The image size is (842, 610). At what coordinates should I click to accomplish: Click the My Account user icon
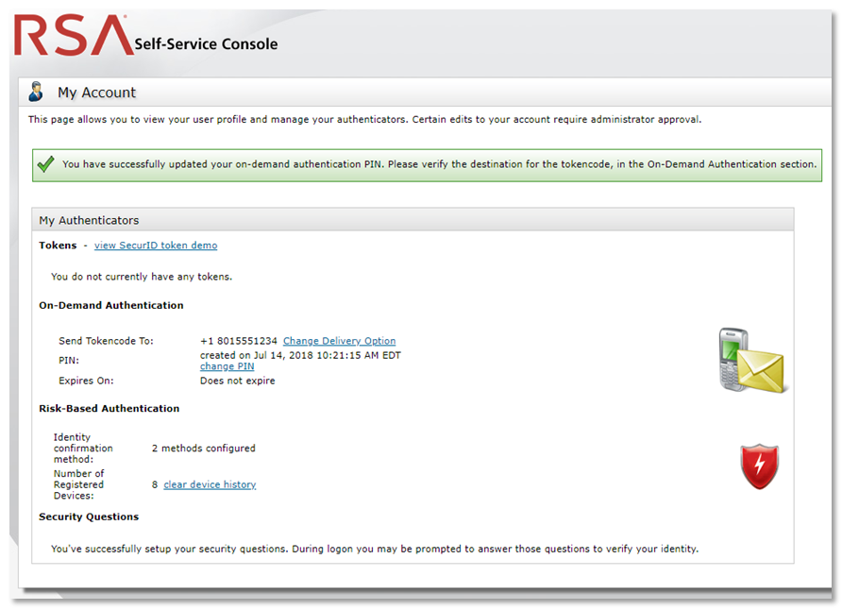click(x=36, y=92)
